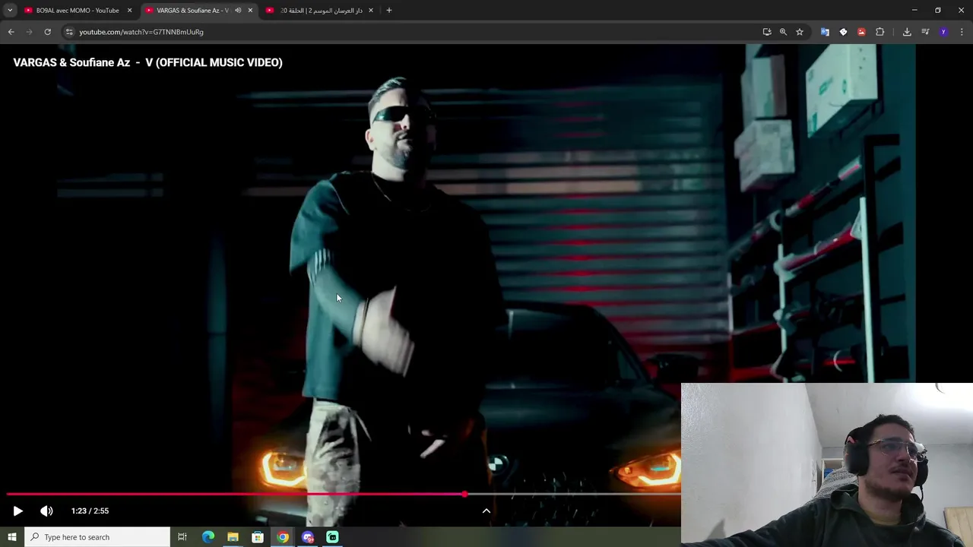This screenshot has height=547, width=973.
Task: Close the VARGAS & Soufiane Az tab
Action: tap(250, 11)
